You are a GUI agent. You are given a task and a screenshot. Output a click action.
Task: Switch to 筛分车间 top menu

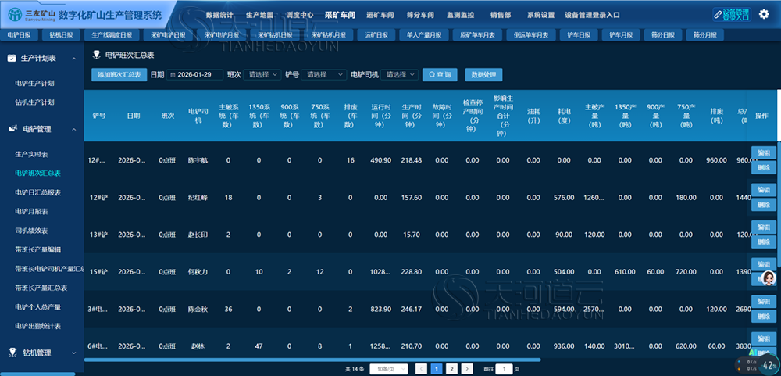(x=420, y=15)
